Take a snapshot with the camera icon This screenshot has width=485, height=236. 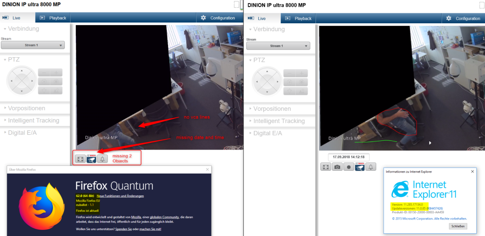(337, 167)
